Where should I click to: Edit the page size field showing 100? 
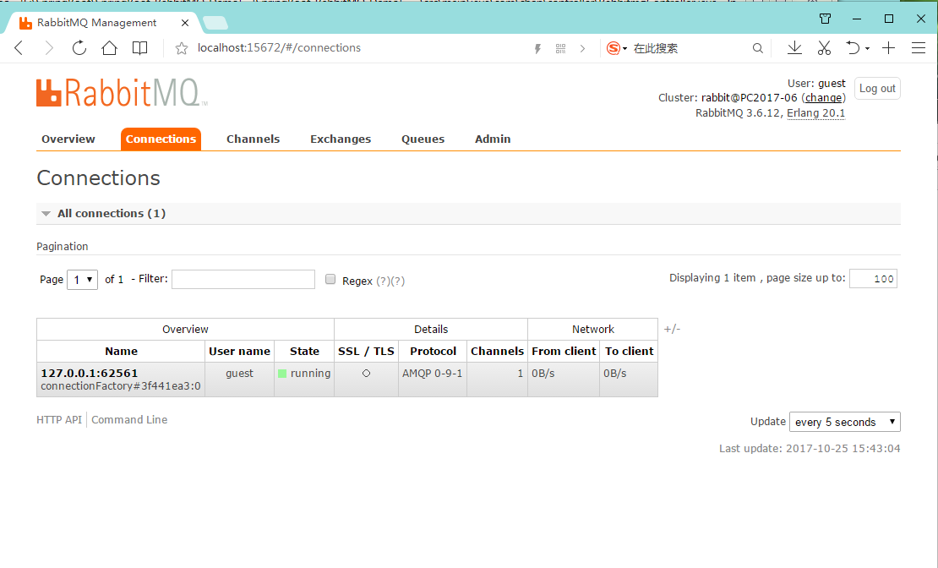coord(874,278)
